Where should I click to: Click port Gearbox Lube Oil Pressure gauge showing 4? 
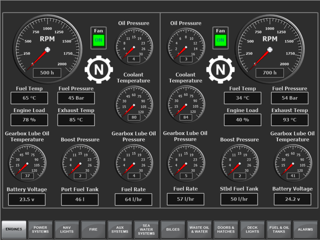pos(134,164)
